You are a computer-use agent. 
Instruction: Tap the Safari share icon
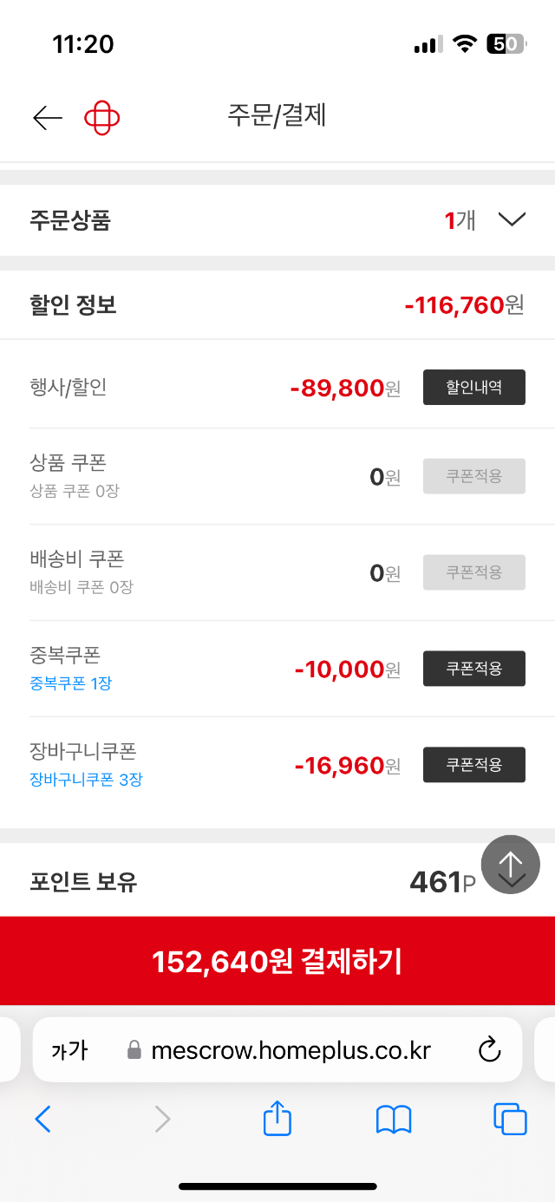277,1119
